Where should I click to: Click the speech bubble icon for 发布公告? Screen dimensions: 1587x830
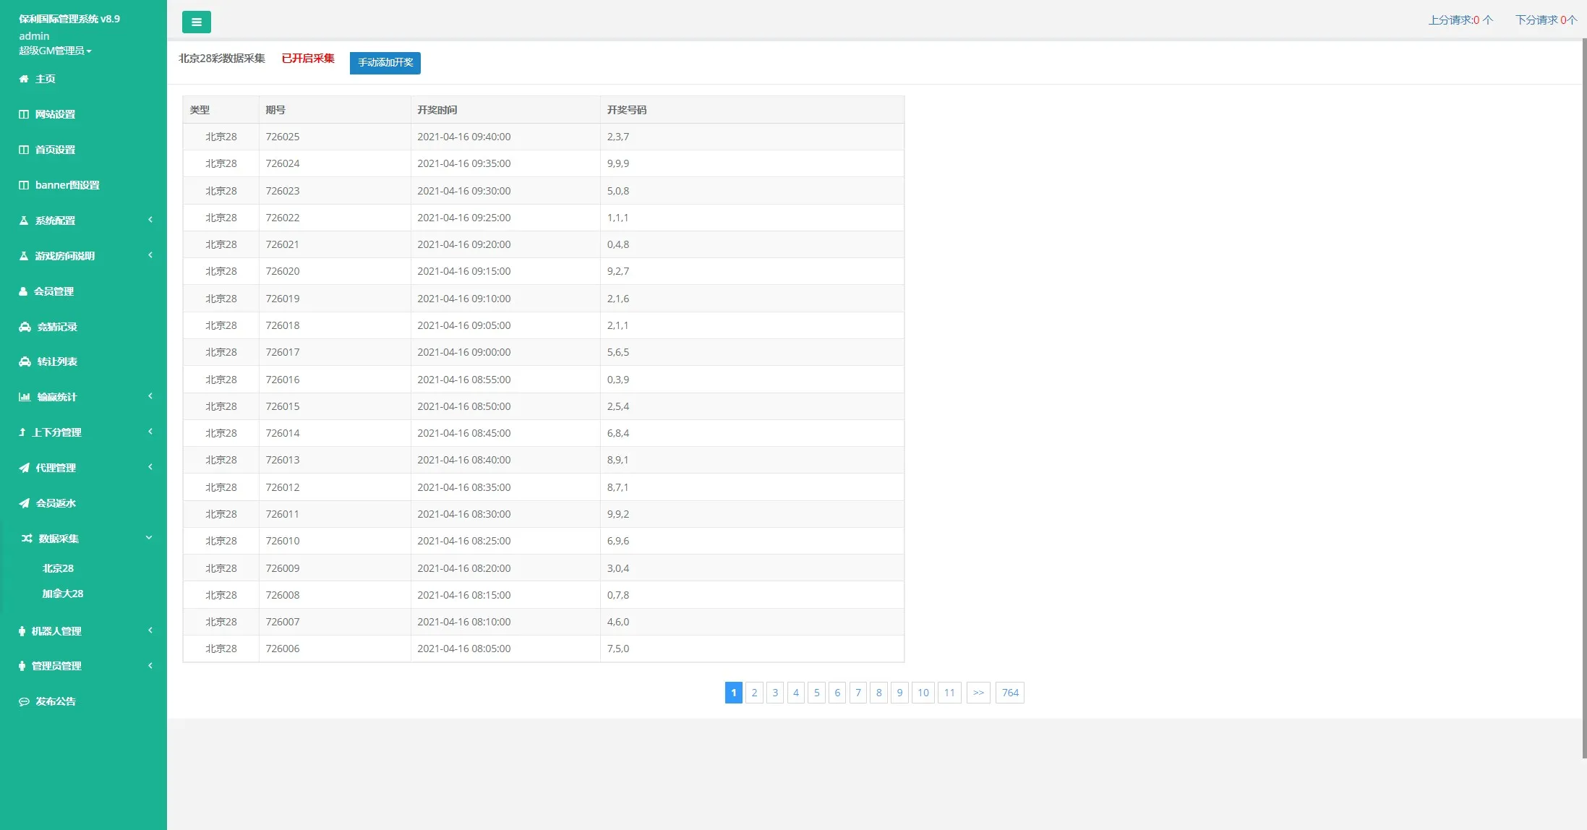tap(24, 701)
